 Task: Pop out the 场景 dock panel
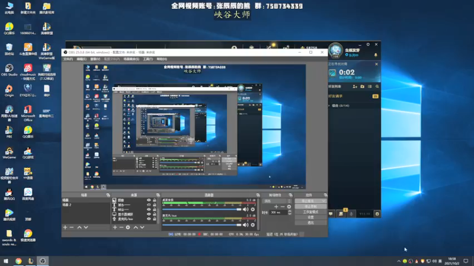coord(108,195)
